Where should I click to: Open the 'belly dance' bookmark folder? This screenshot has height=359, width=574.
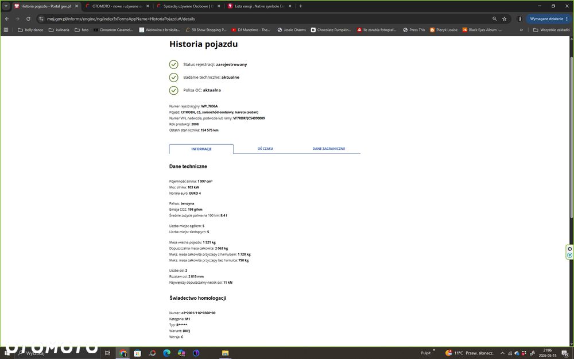[30, 30]
